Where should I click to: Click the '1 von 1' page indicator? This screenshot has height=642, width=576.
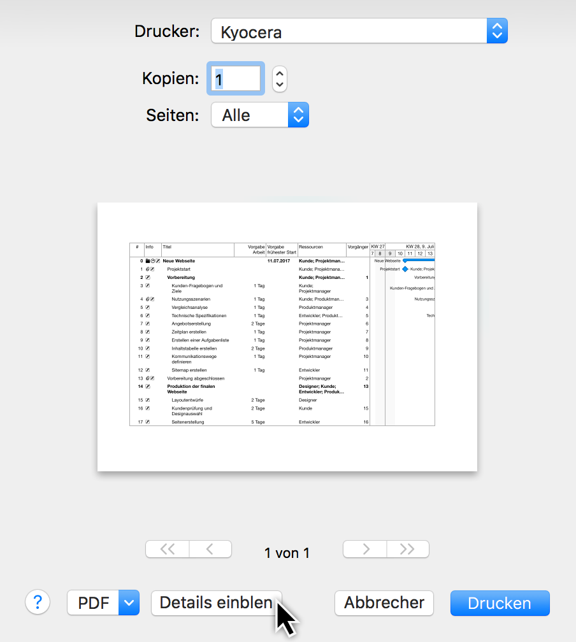287,553
